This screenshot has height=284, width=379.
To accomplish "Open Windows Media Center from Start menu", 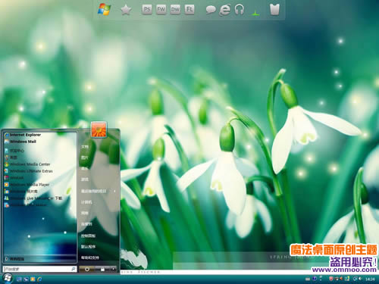I will [27, 164].
